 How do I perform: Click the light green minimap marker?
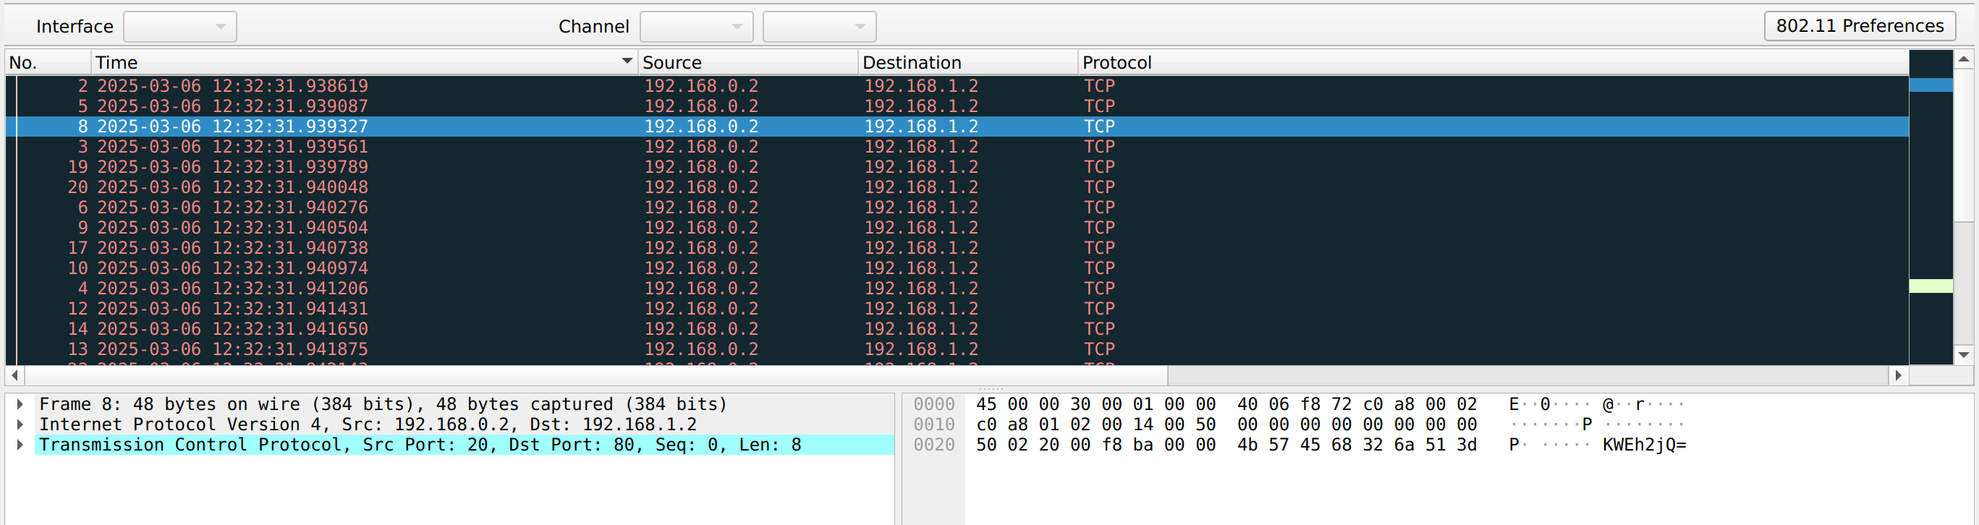pos(1930,286)
